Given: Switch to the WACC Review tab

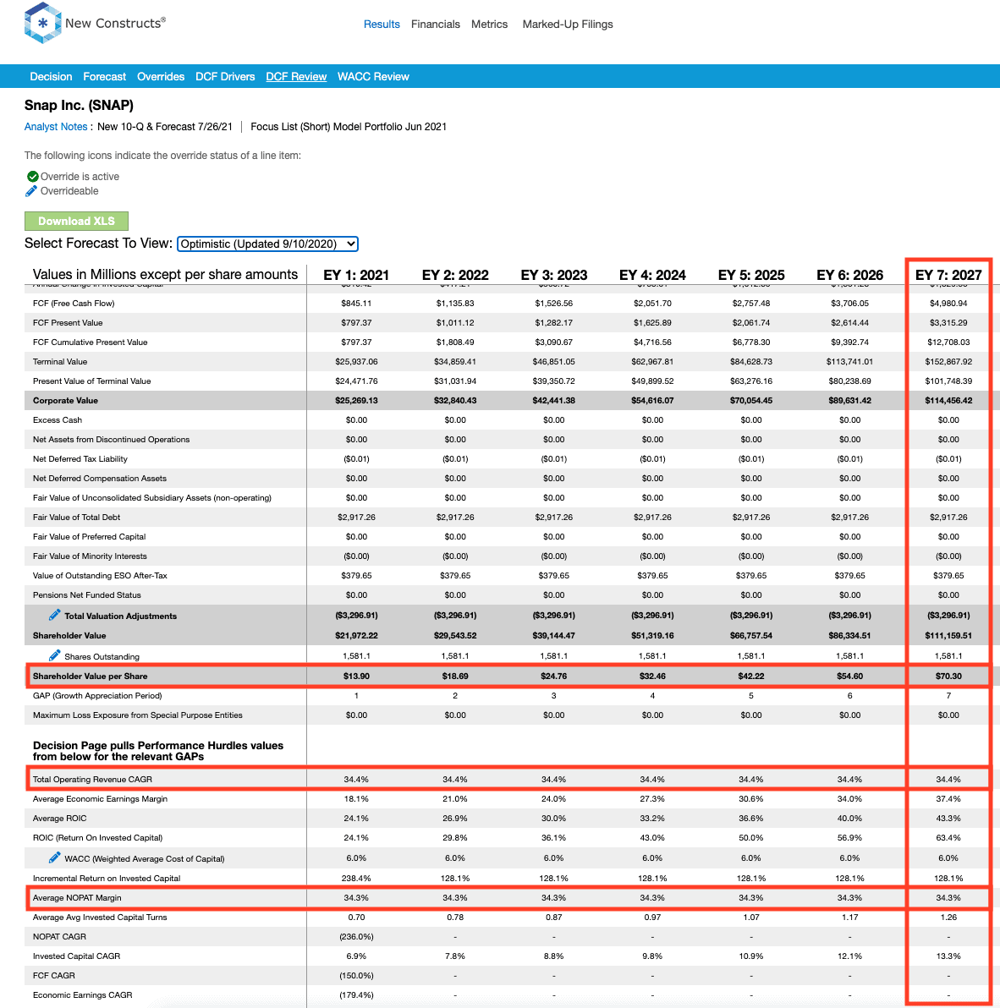Looking at the screenshot, I should [x=373, y=76].
